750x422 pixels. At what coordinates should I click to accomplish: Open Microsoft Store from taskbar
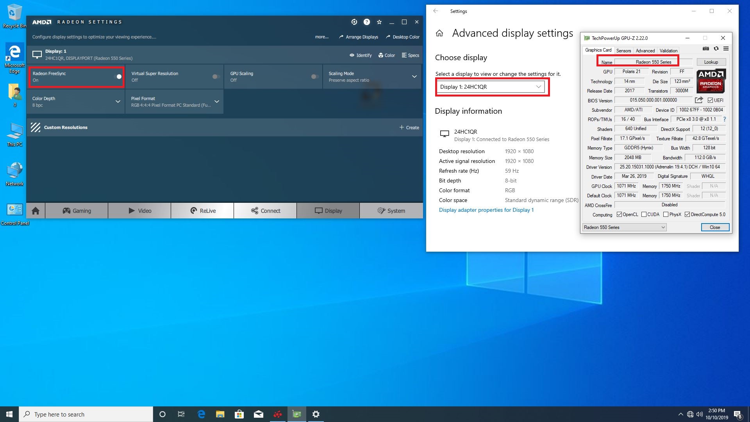pyautogui.click(x=239, y=414)
